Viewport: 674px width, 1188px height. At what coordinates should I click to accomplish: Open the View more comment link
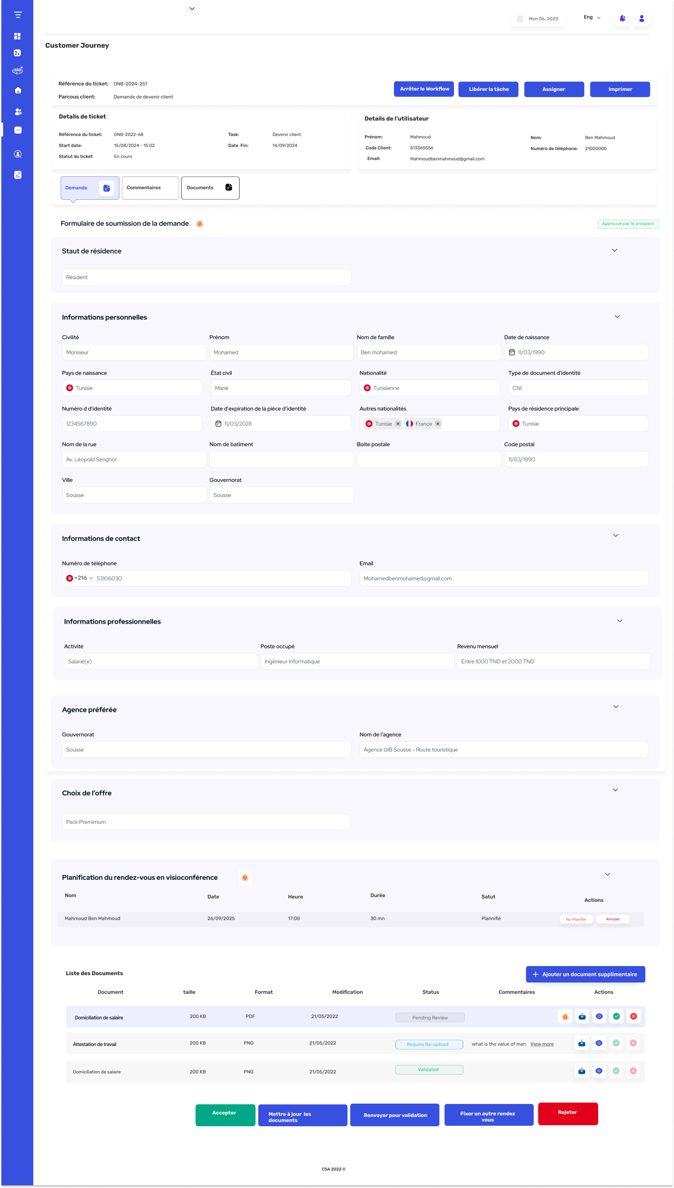pyautogui.click(x=542, y=1044)
